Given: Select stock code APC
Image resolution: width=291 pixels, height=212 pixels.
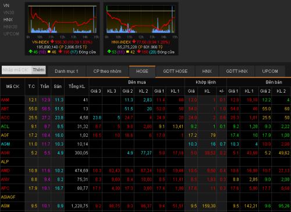Looking at the screenshot, I should point(5,188).
